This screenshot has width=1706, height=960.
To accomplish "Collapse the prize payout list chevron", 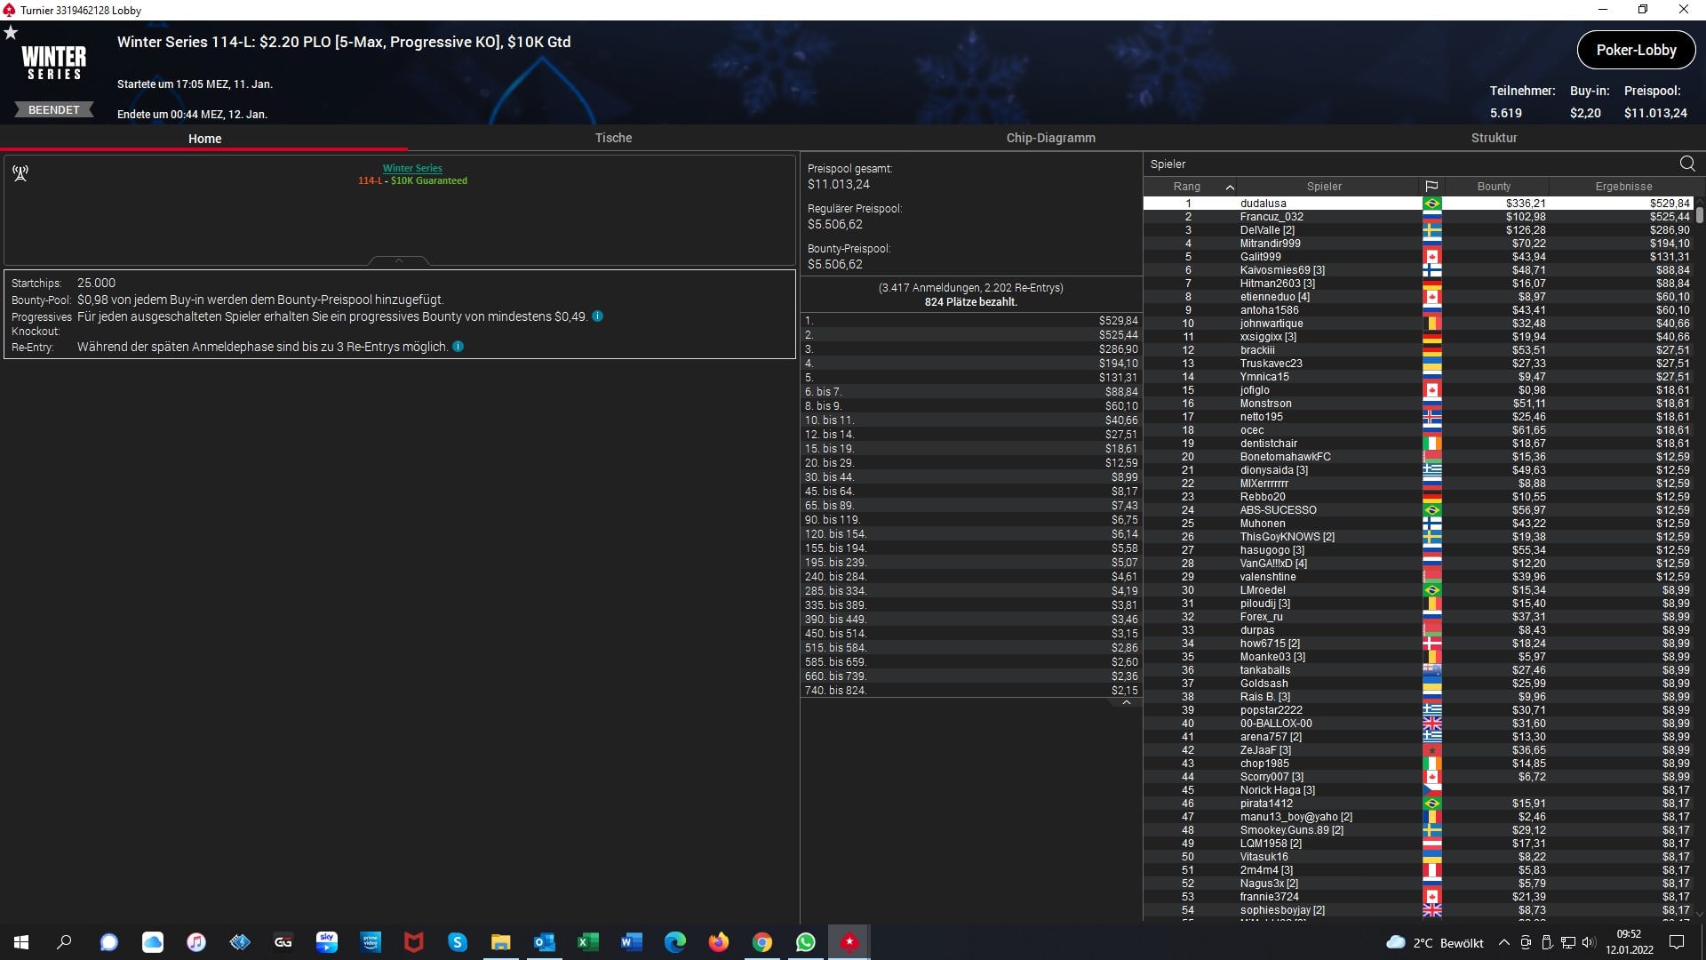I will coord(1126,702).
